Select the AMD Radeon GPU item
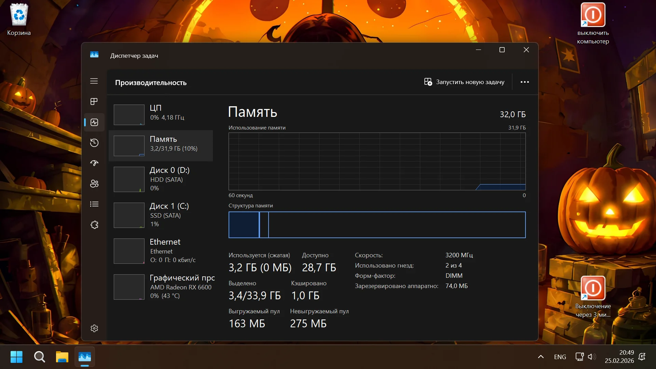 tap(161, 287)
